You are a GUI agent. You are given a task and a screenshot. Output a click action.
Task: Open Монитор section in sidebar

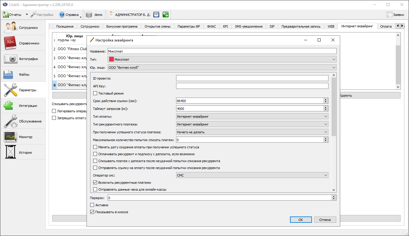[23, 137]
